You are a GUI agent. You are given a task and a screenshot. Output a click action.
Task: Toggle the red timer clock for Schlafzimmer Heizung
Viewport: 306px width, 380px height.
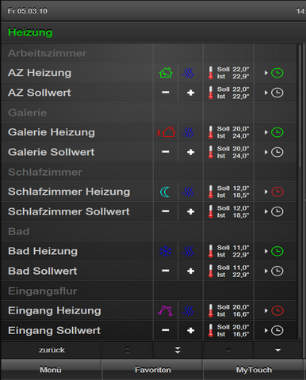point(277,192)
